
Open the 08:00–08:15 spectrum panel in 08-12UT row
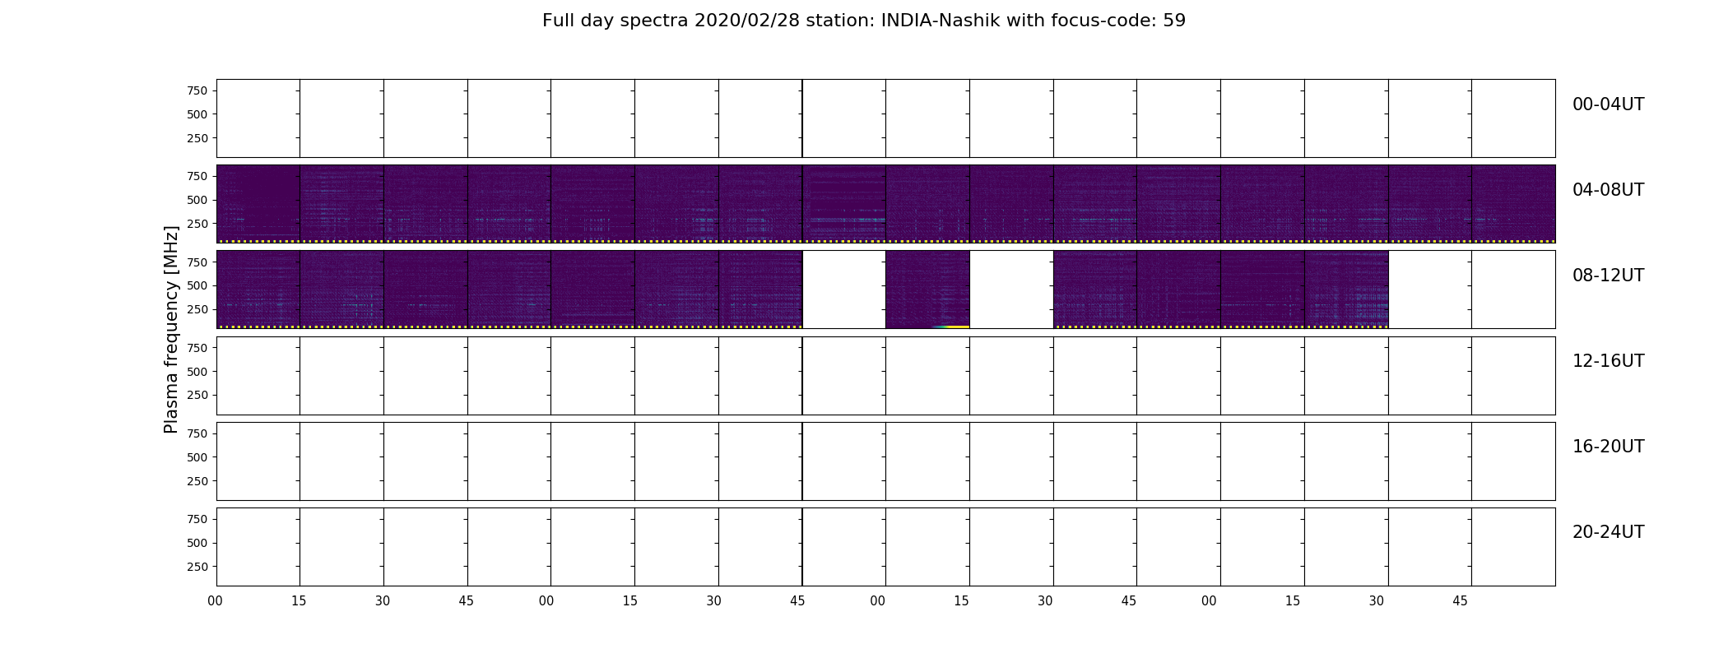258,290
